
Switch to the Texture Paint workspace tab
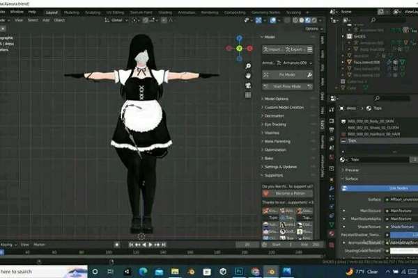(141, 13)
